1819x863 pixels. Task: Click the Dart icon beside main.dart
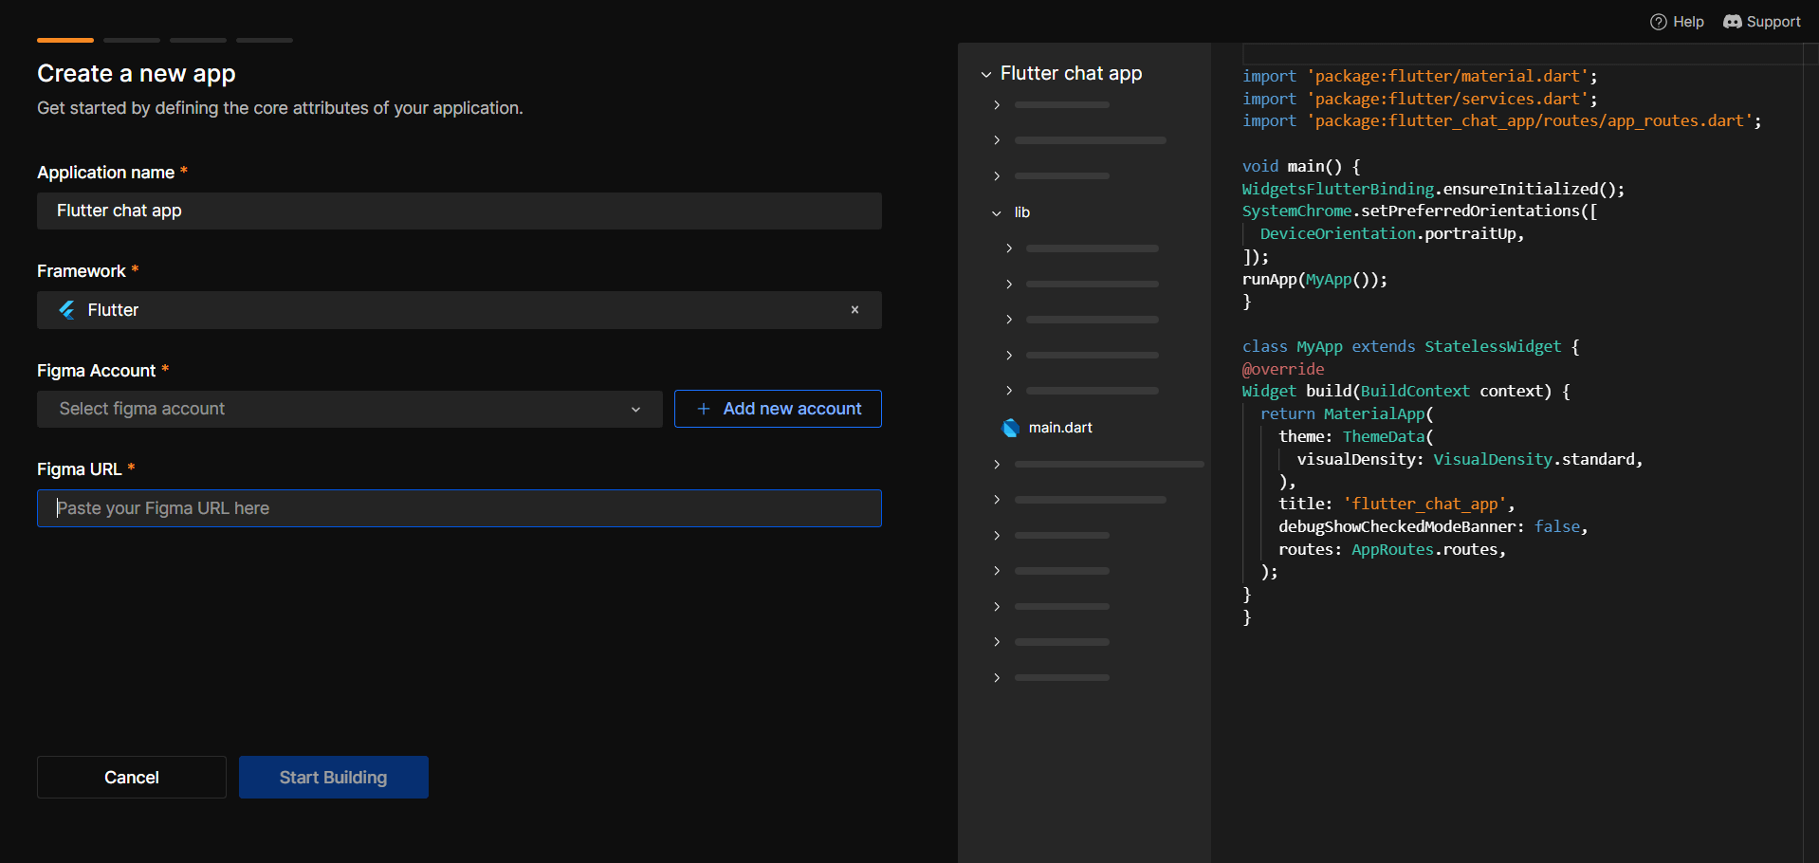pos(1011,428)
